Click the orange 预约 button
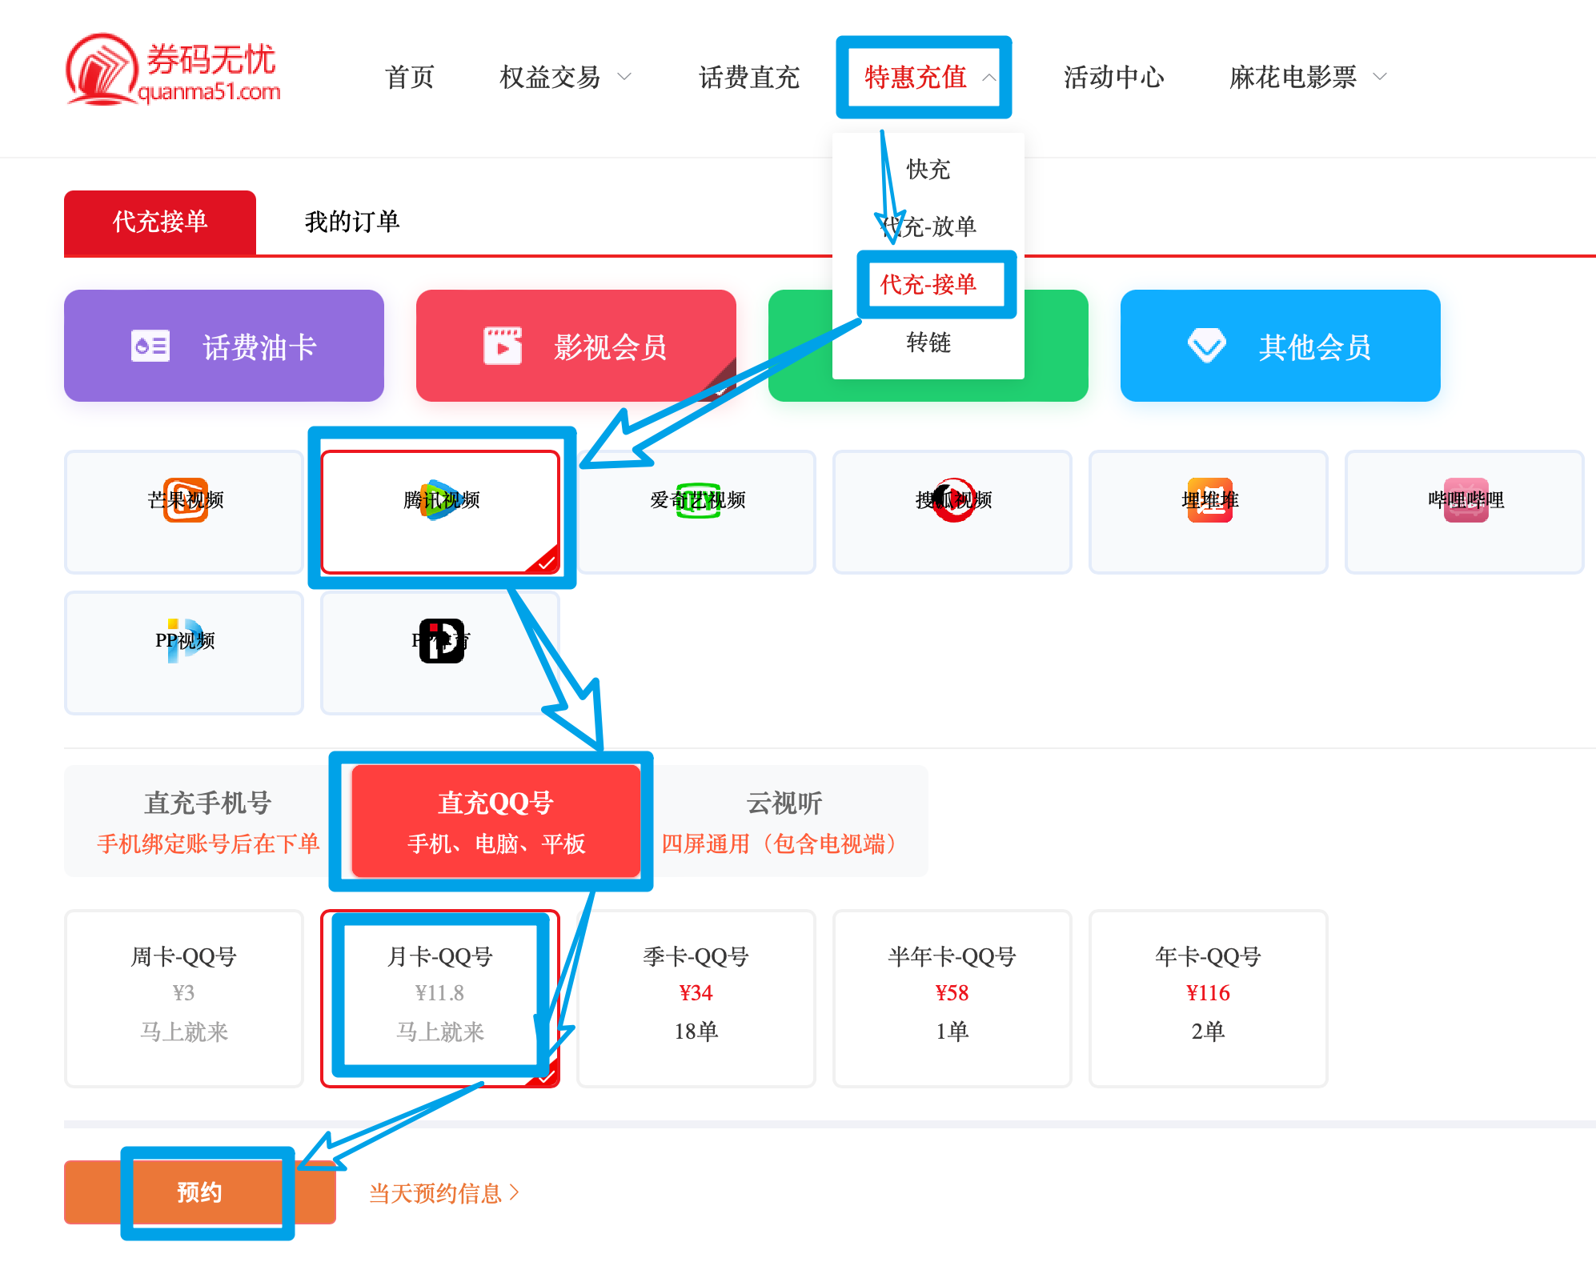The image size is (1596, 1266). coord(200,1192)
